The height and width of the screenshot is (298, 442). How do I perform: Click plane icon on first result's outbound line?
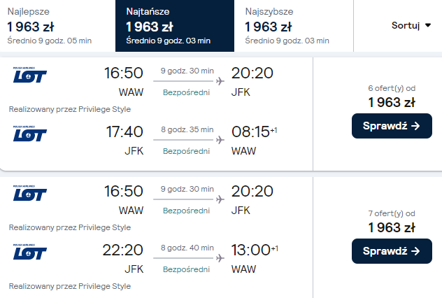tap(220, 80)
